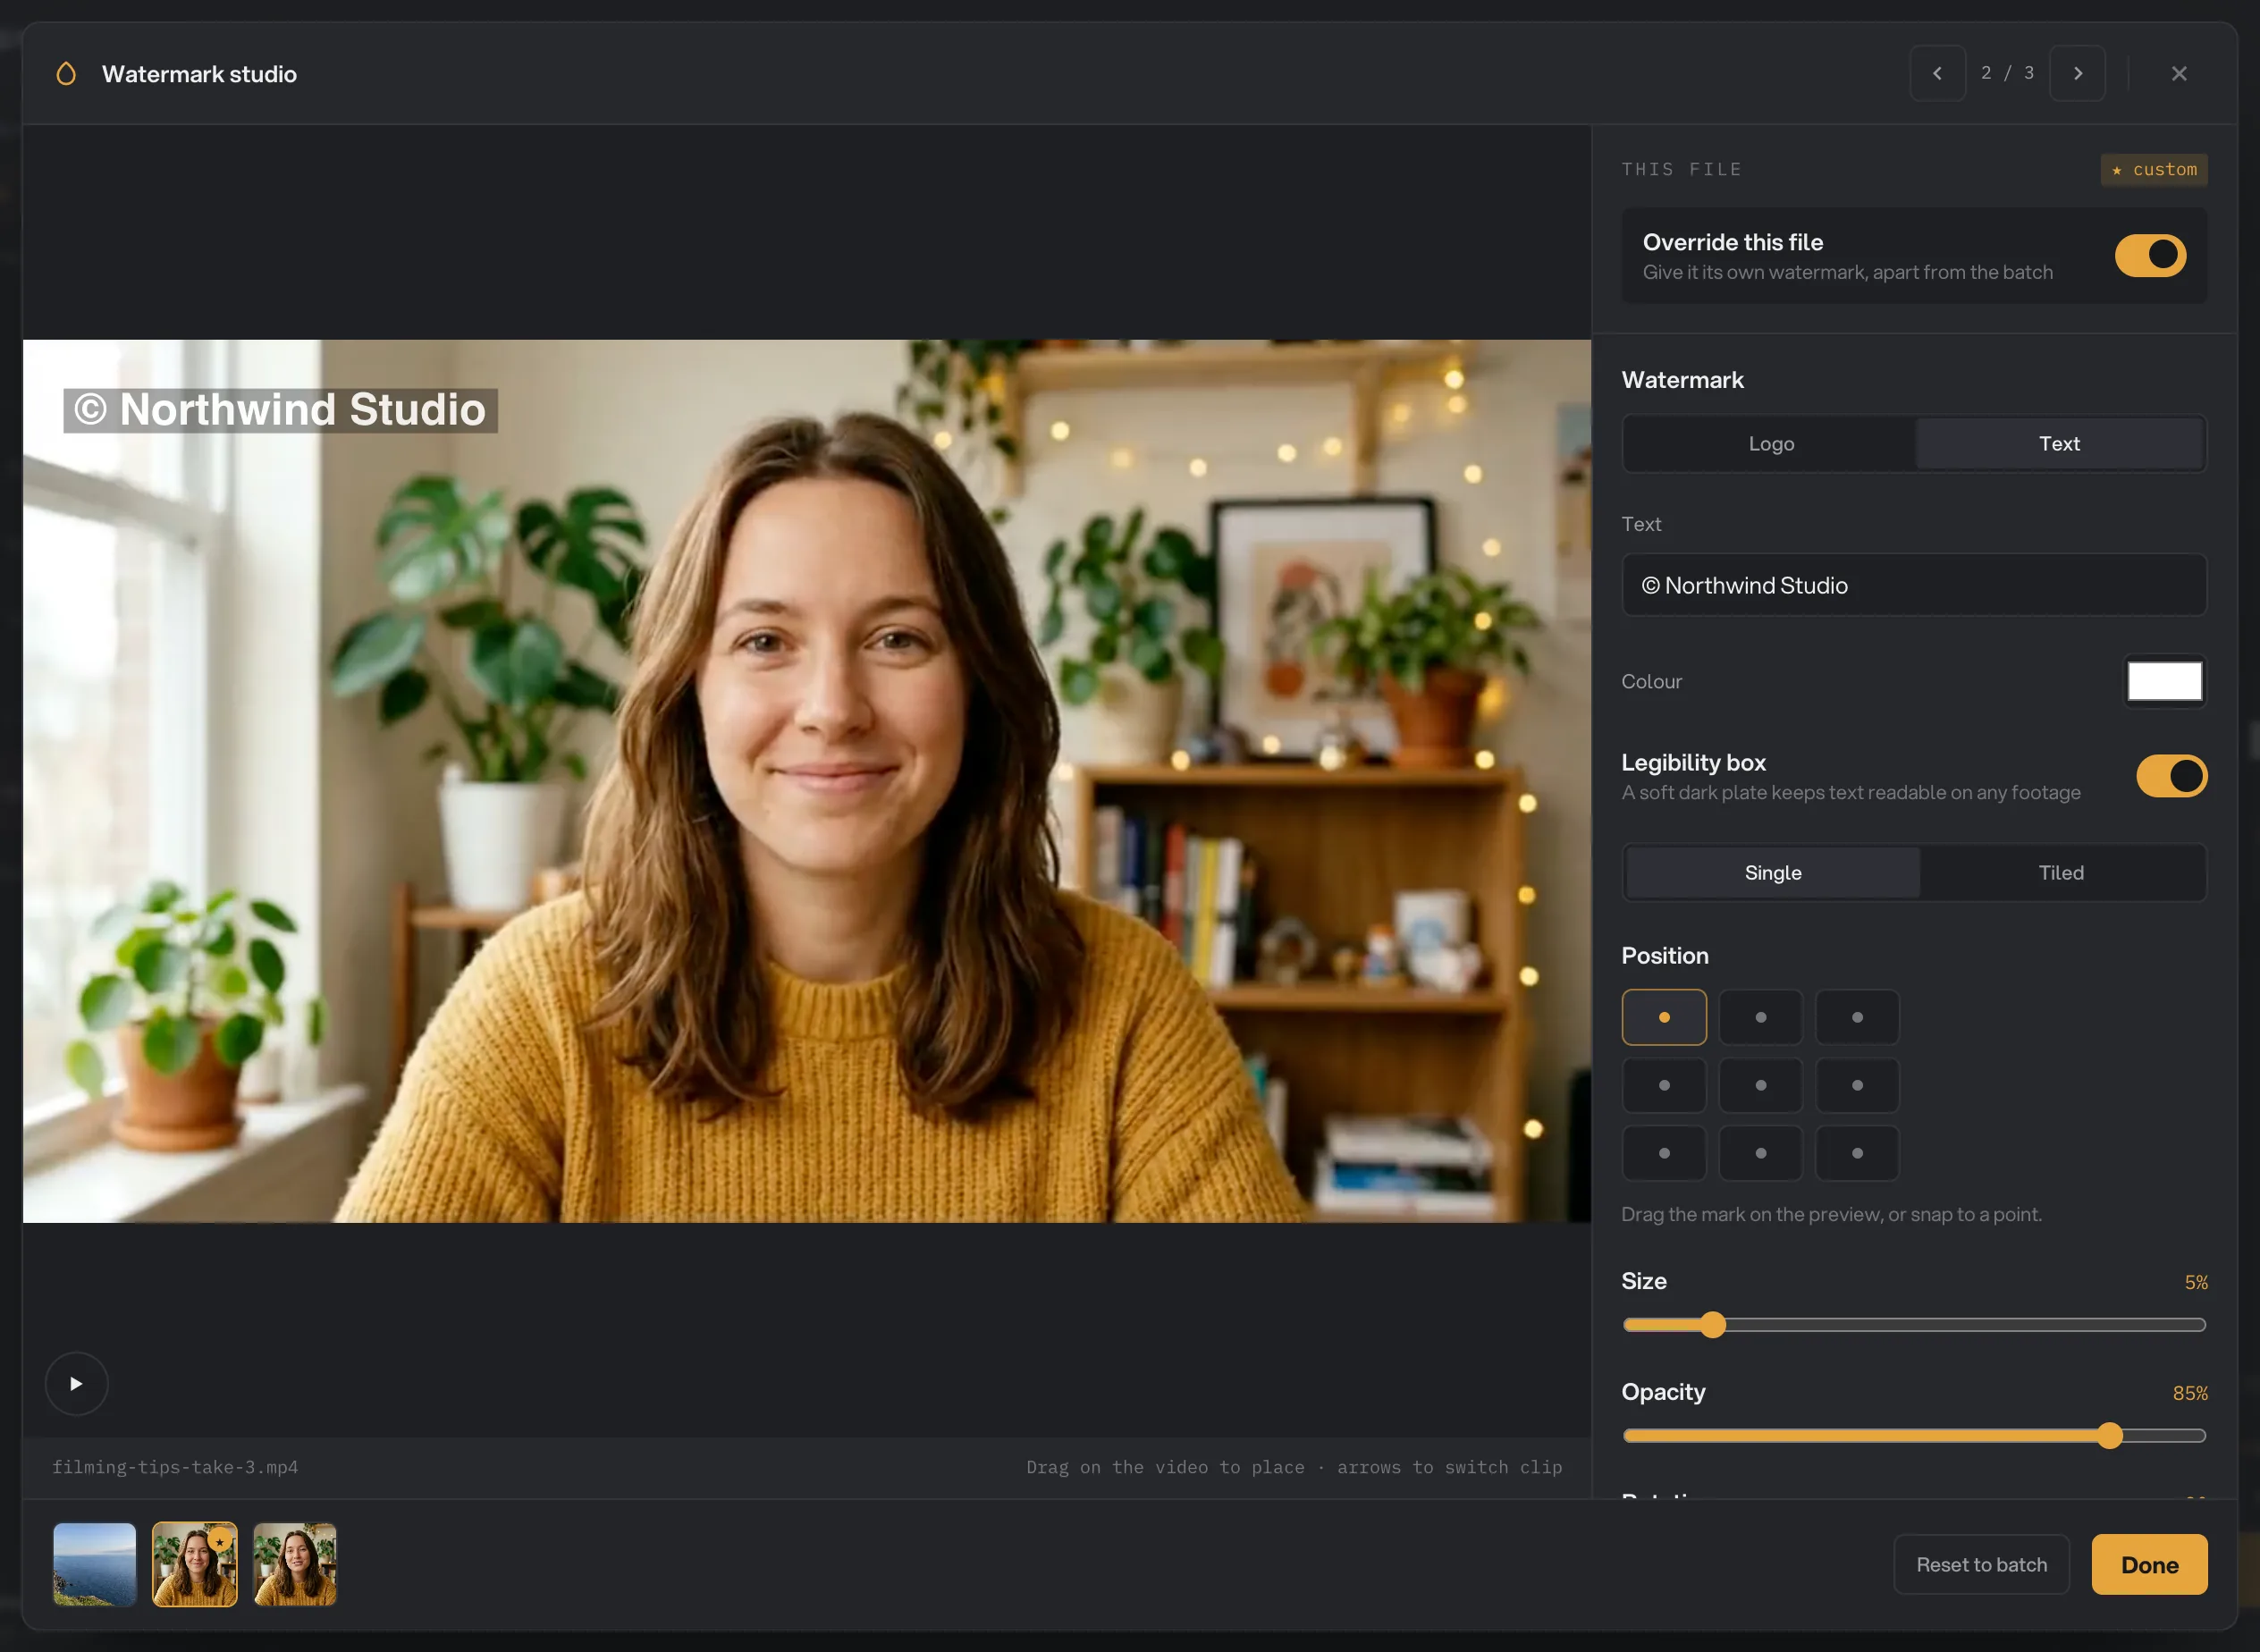Image resolution: width=2260 pixels, height=1652 pixels.
Task: Click the Opacity slider handle
Action: pyautogui.click(x=2109, y=1435)
